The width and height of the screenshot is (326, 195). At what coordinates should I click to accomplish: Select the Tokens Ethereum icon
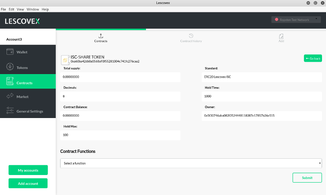10,67
